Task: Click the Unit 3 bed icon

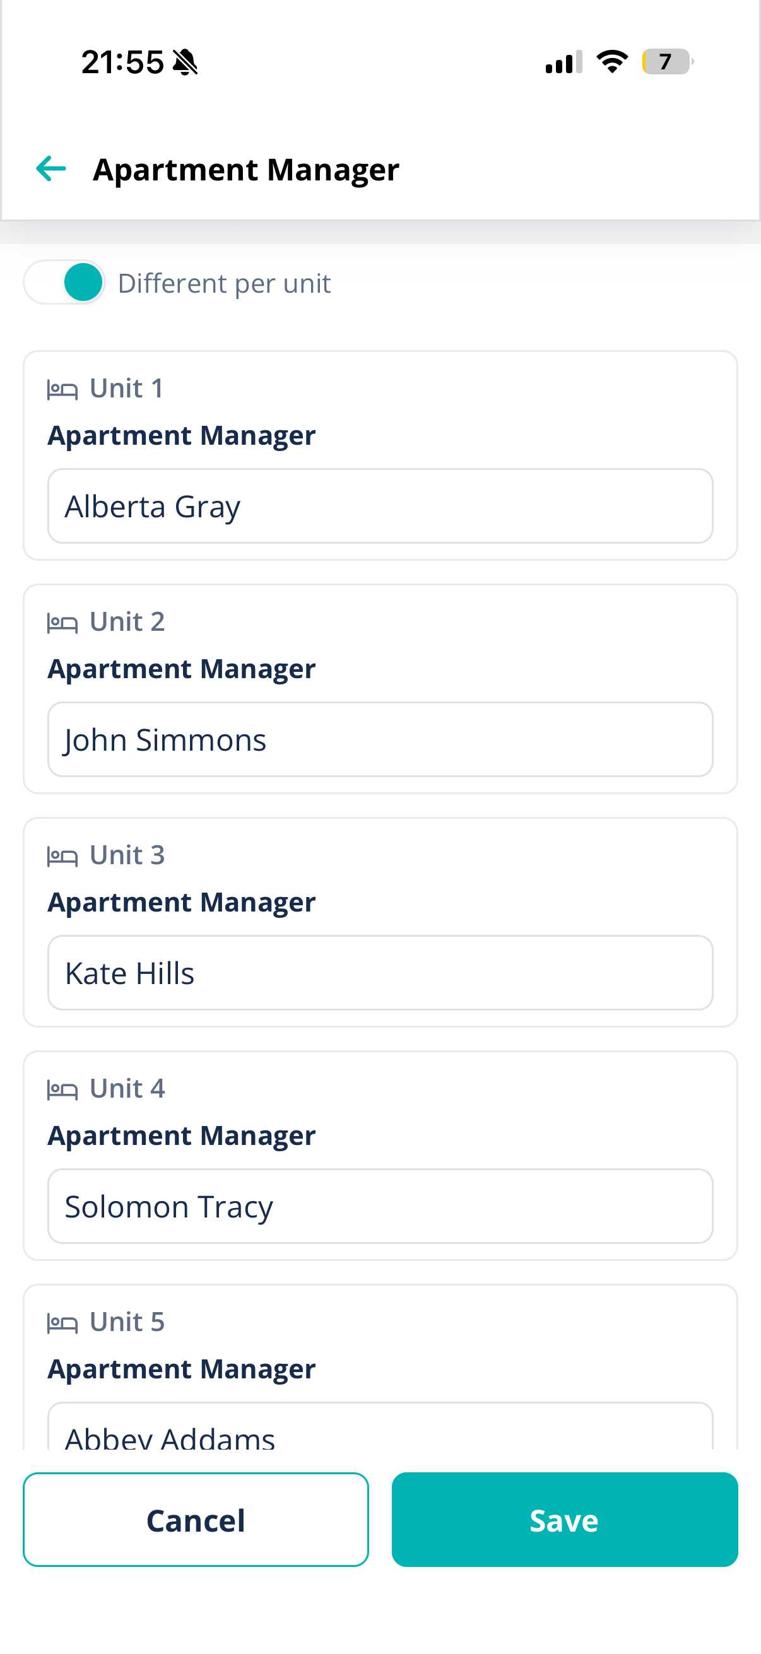Action: (62, 856)
